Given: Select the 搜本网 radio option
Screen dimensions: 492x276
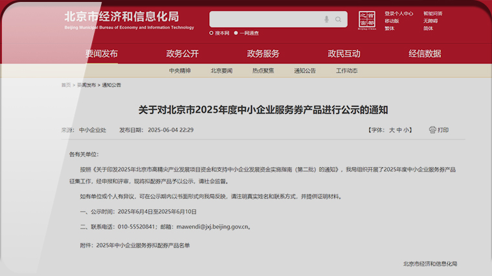Looking at the screenshot, I should (212, 33).
